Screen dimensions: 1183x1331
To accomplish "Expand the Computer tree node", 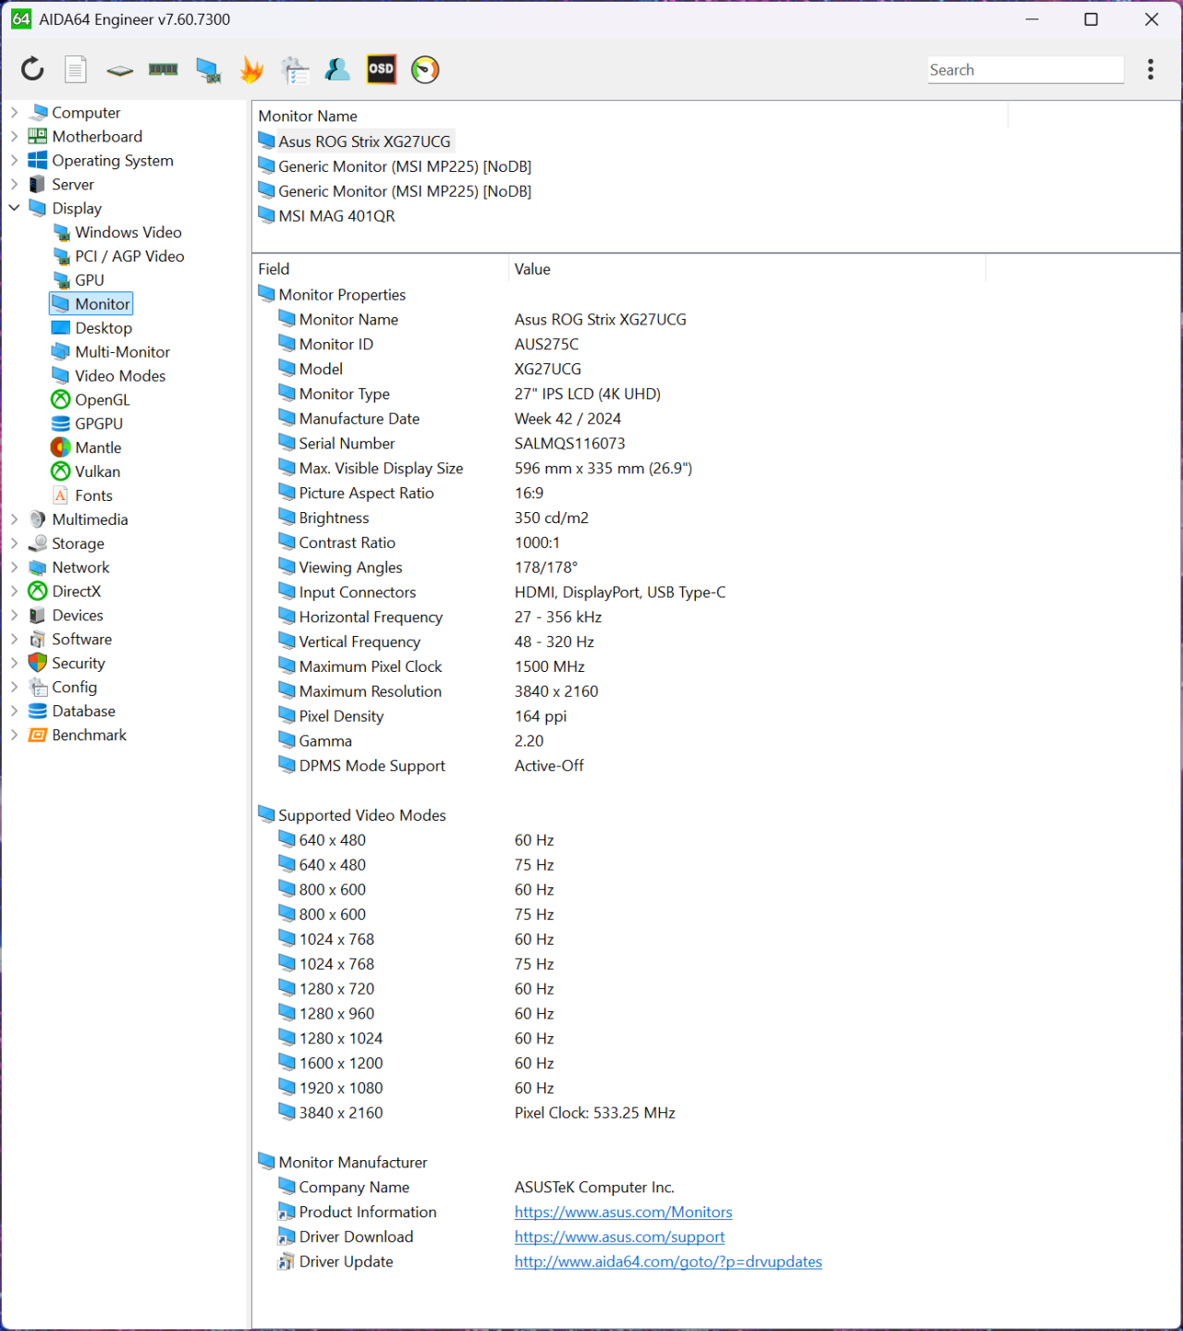I will click(14, 113).
